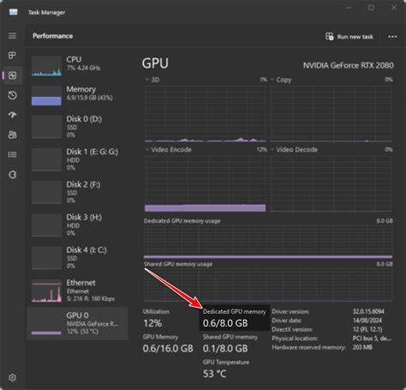Click Run new task button
The width and height of the screenshot is (406, 390).
[349, 37]
